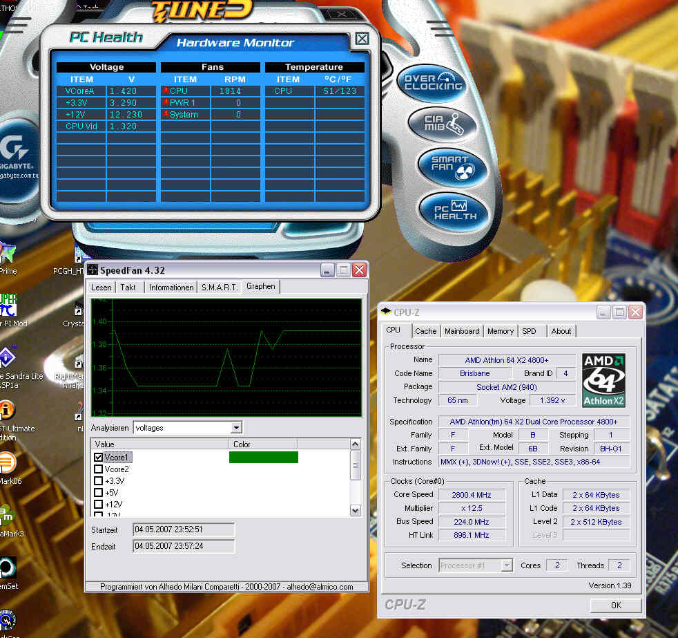Click the CPU fan RPM value 1814
The width and height of the screenshot is (678, 638).
230,91
